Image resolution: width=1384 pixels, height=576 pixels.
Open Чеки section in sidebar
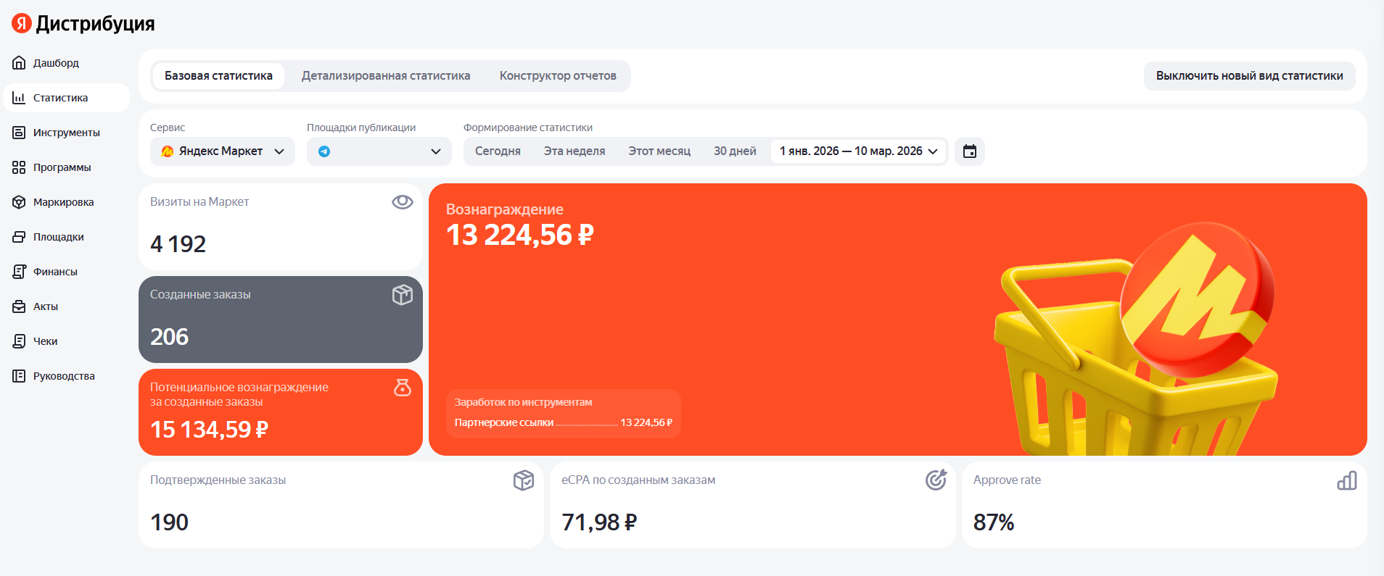[x=67, y=341]
